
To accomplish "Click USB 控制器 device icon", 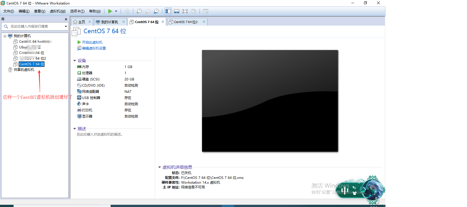I will point(79,98).
